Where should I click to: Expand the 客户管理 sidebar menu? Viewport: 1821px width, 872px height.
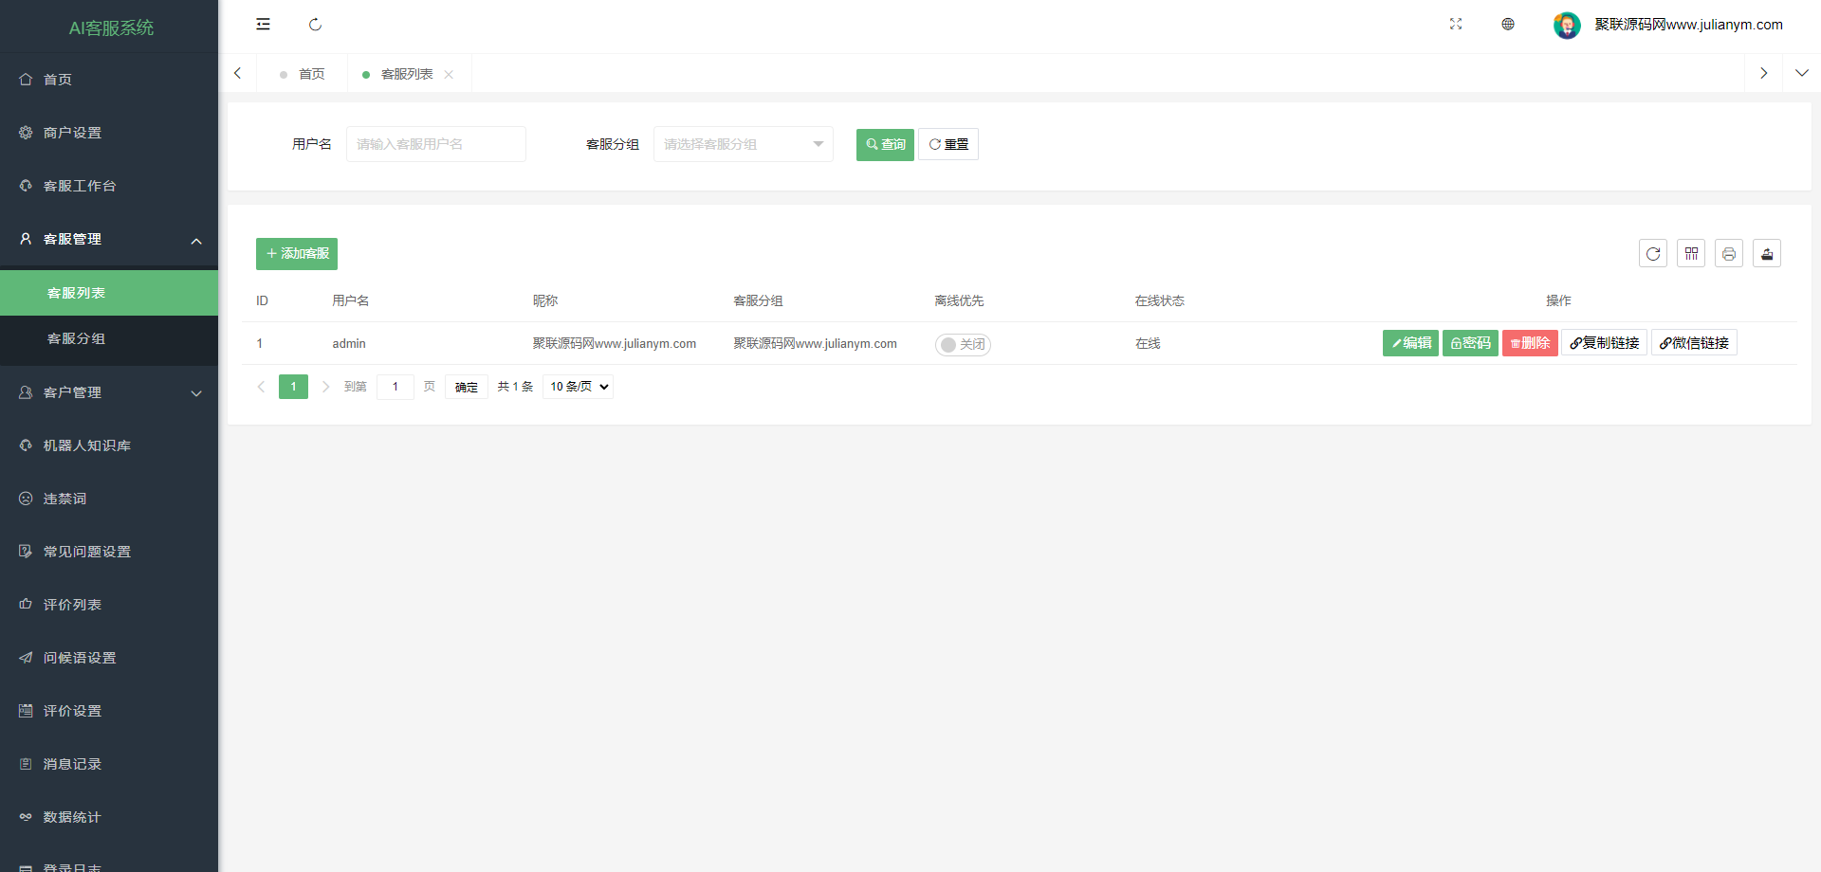[x=109, y=392]
